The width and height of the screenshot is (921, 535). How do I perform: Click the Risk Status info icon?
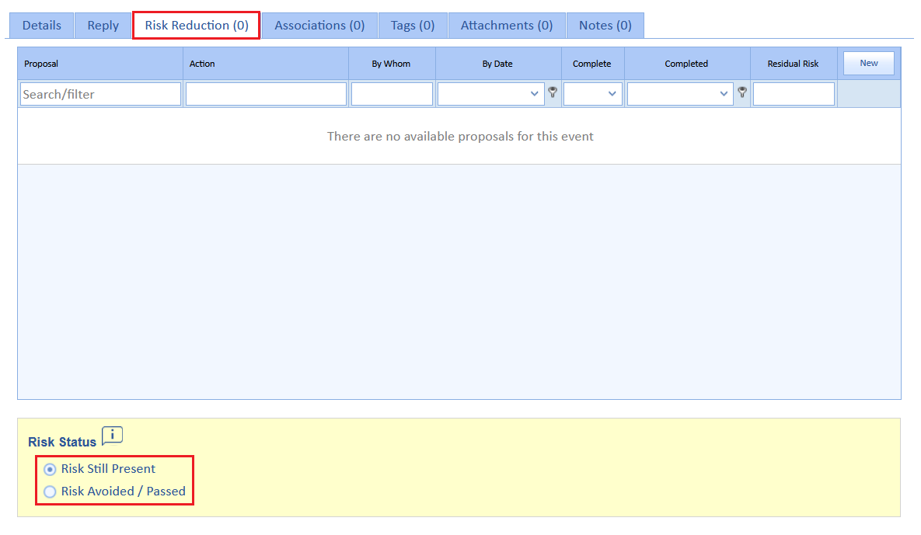(x=112, y=436)
